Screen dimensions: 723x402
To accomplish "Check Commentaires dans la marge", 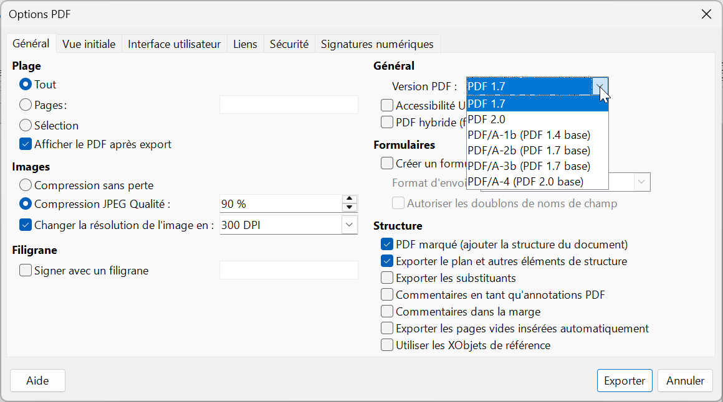I will [x=387, y=312].
